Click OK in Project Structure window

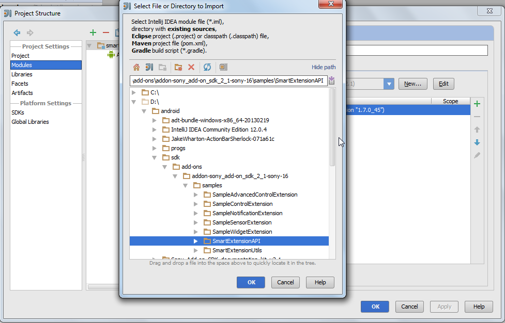(375, 306)
